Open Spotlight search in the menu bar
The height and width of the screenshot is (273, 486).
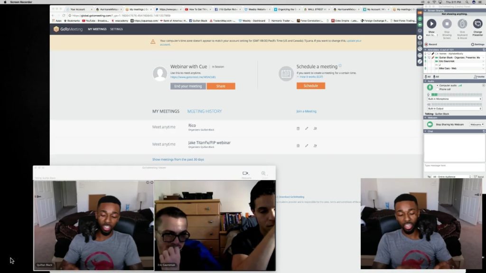click(x=467, y=2)
